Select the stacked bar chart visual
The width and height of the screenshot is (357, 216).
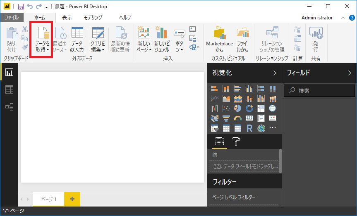coord(214,89)
